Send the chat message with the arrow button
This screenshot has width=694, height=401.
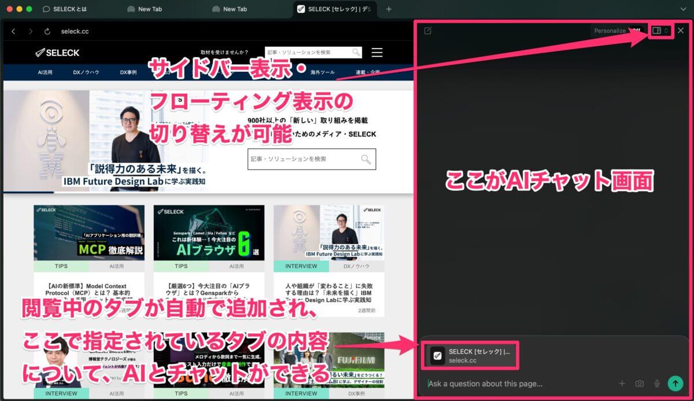click(x=675, y=383)
